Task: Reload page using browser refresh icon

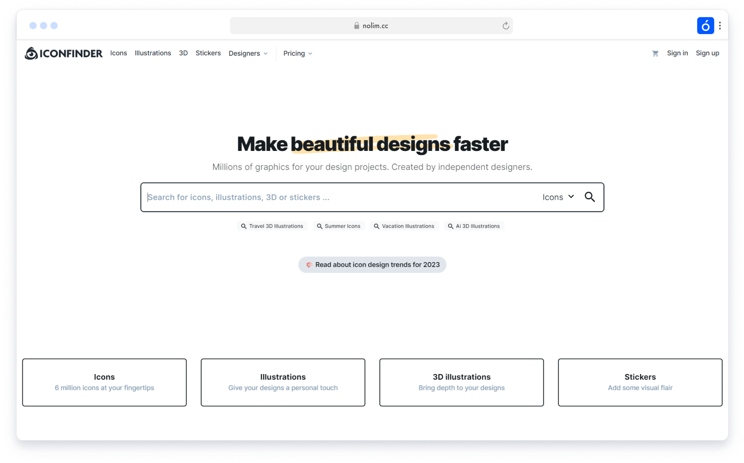Action: (506, 26)
